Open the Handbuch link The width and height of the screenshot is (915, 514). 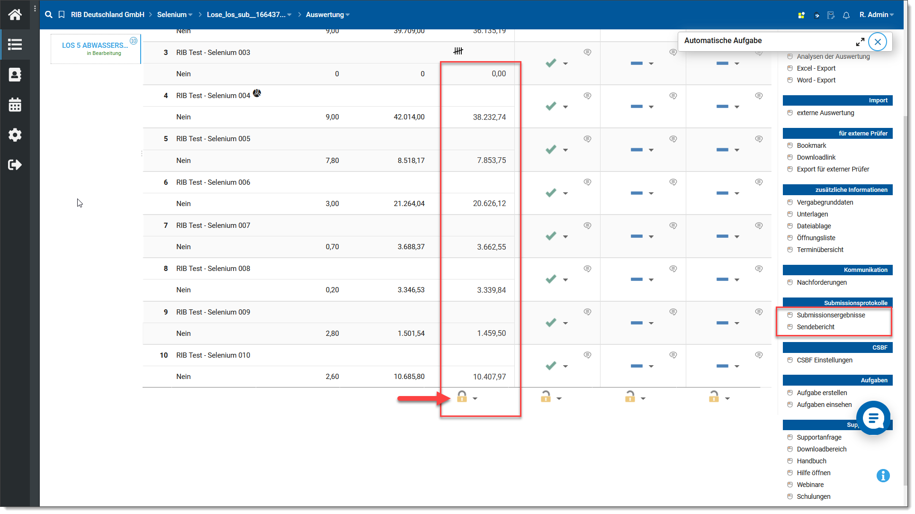coord(811,461)
